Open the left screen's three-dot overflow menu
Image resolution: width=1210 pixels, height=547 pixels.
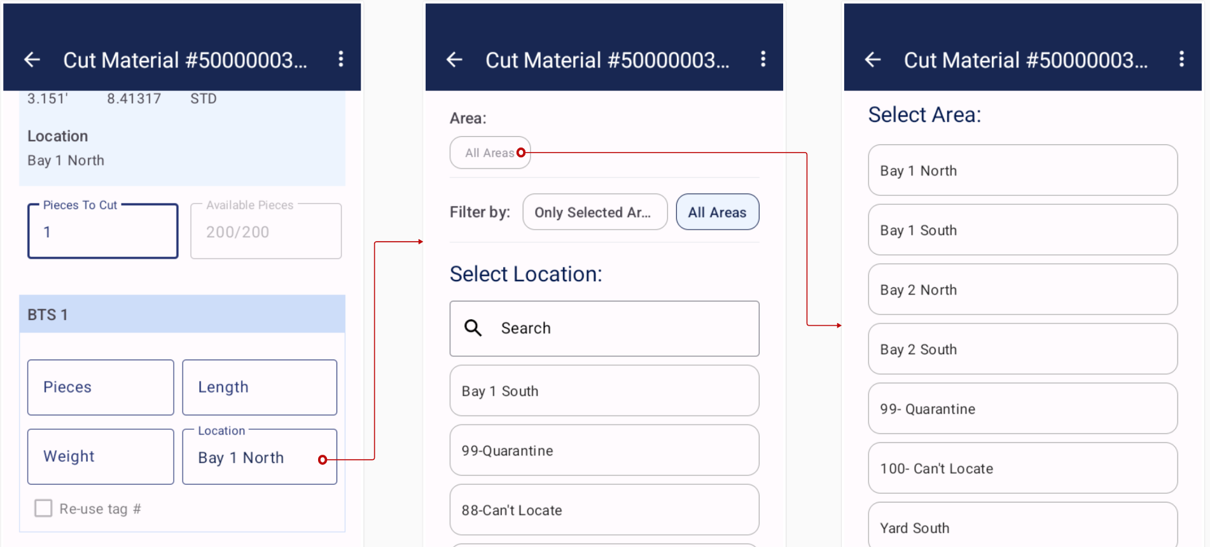pos(341,59)
